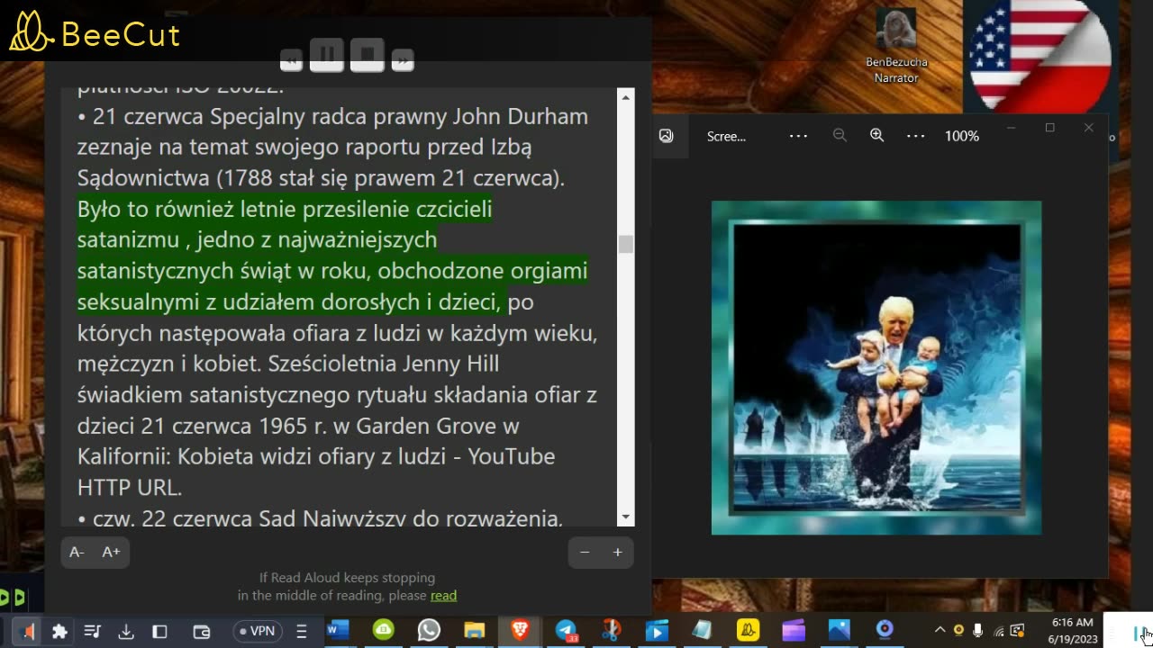This screenshot has height=648, width=1153.
Task: Open image gallery icon in Photos window
Action: coord(666,136)
